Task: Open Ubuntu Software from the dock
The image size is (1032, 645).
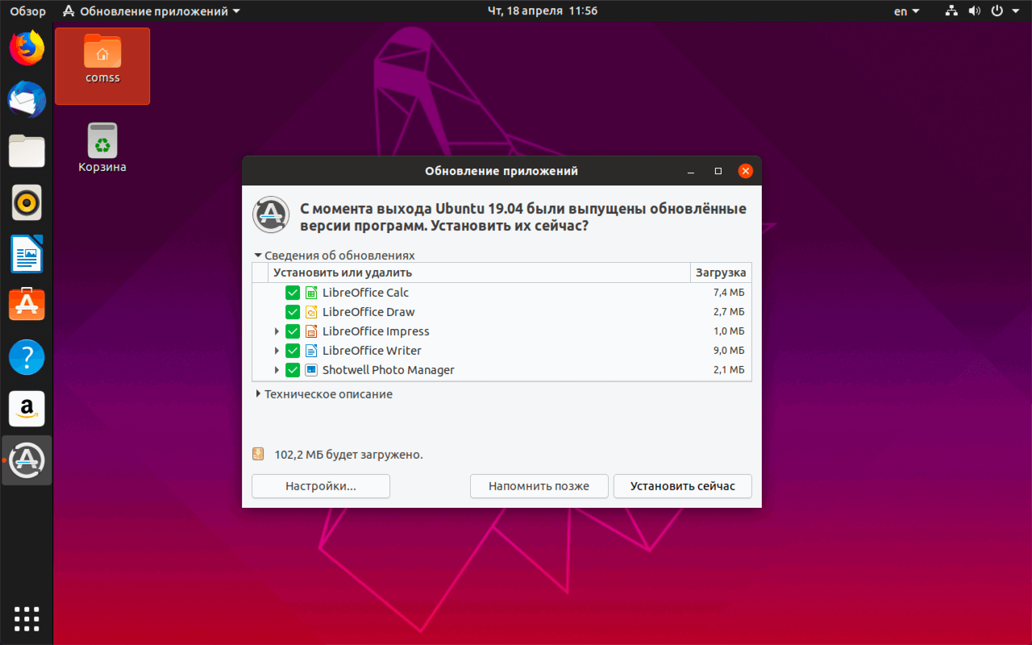Action: pyautogui.click(x=27, y=306)
